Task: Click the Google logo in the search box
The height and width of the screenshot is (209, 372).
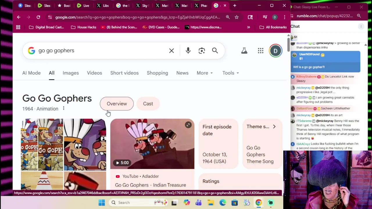Action: click(x=31, y=51)
